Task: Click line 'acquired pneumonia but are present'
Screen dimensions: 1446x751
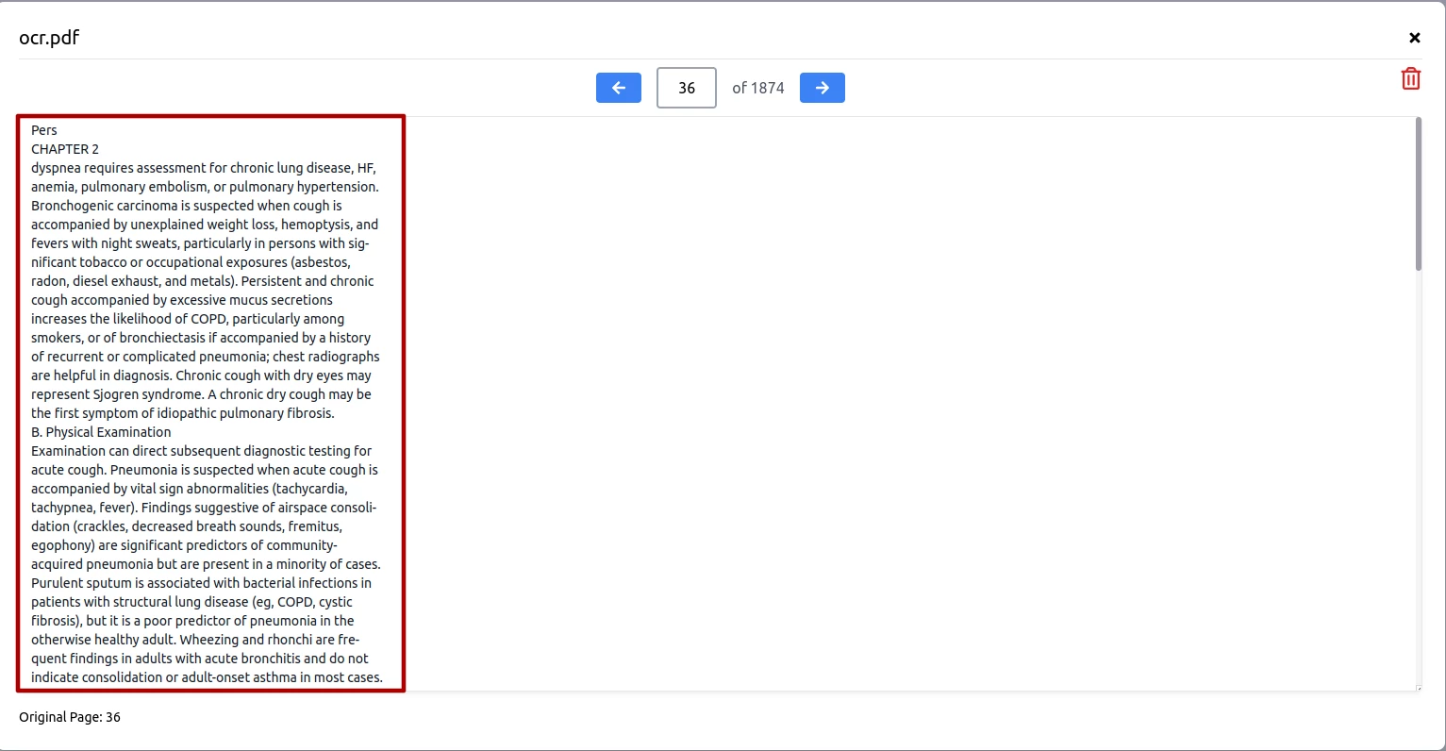Action: 206,564
